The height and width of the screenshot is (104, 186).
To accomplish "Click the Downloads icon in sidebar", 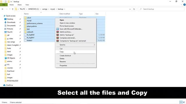I will coord(5,22).
